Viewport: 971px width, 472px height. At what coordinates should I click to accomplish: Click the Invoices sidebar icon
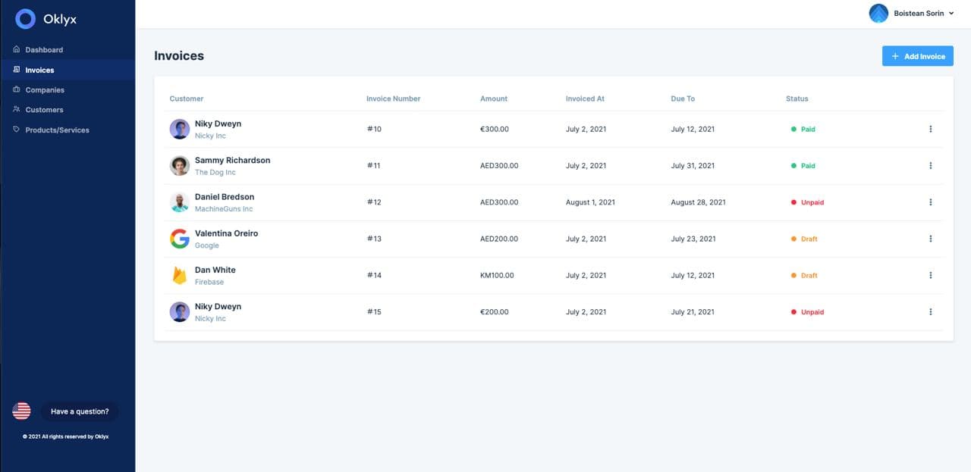17,70
